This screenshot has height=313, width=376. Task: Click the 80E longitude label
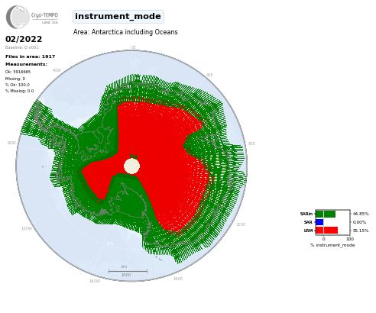tap(251, 144)
